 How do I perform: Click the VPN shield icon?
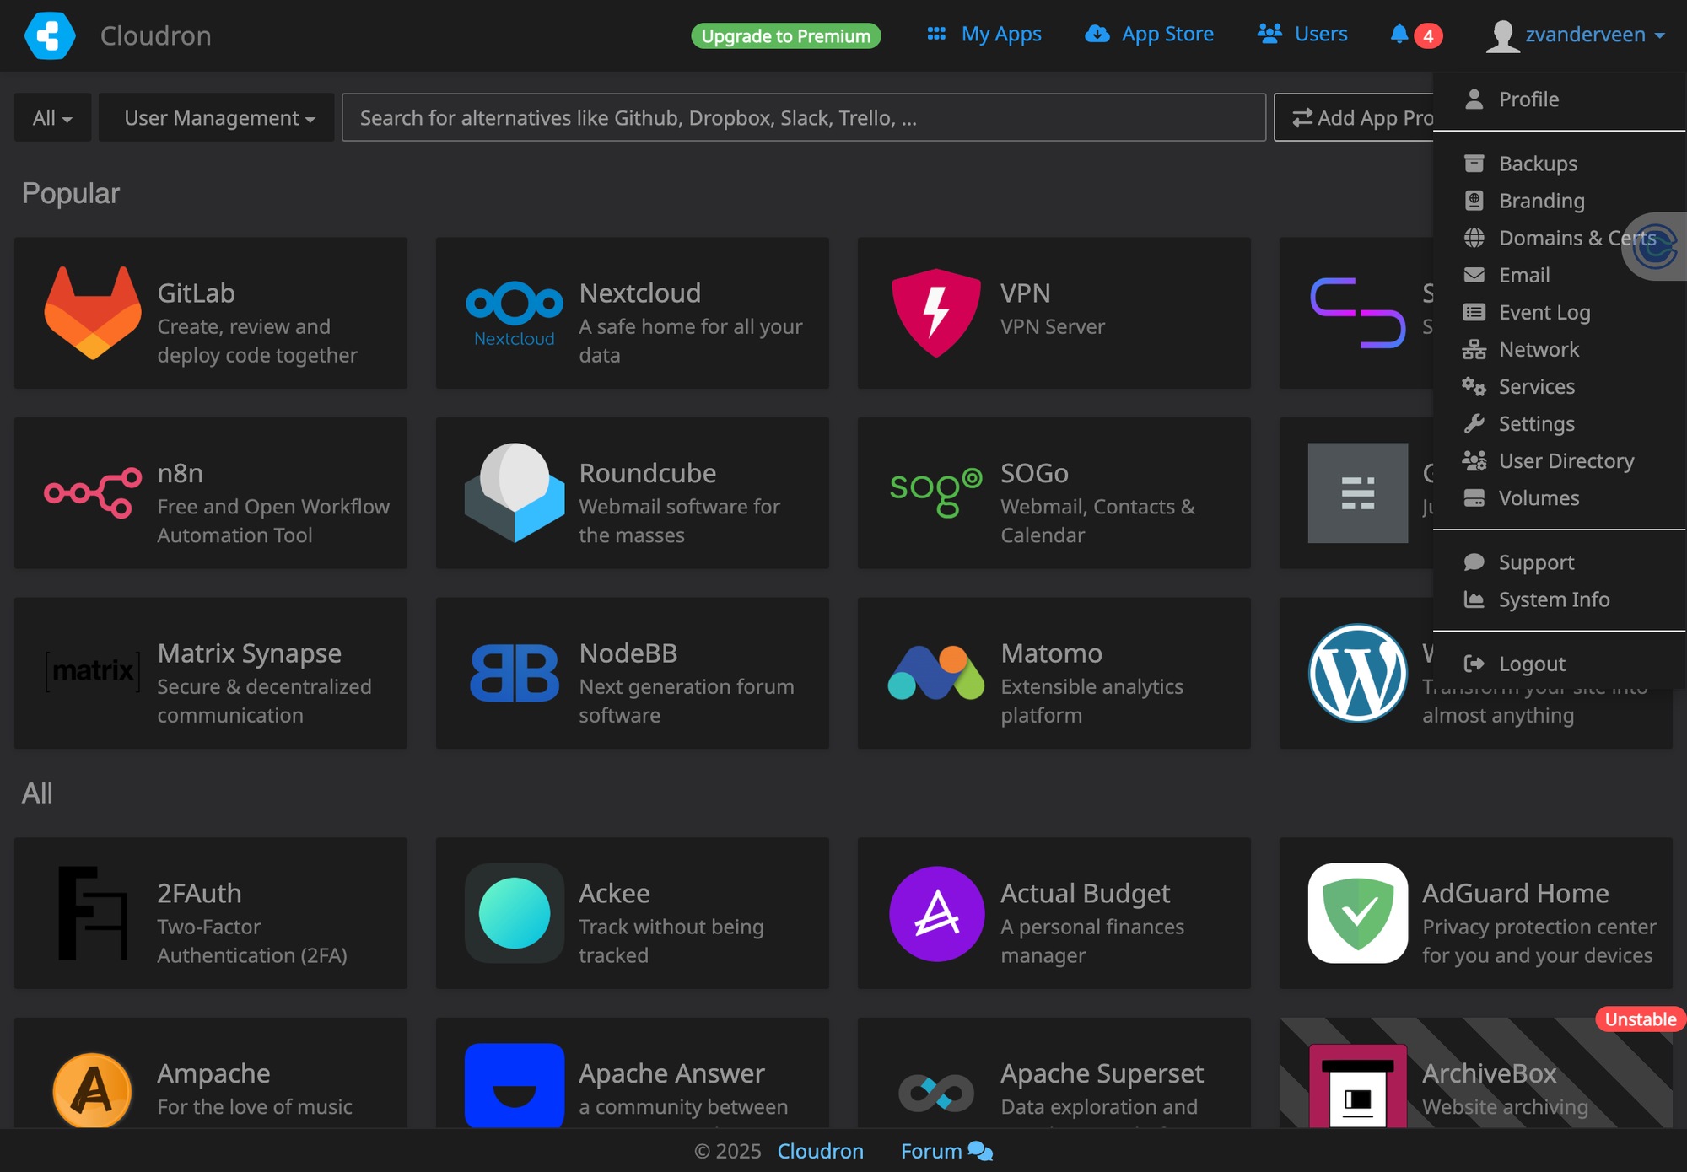click(x=935, y=313)
